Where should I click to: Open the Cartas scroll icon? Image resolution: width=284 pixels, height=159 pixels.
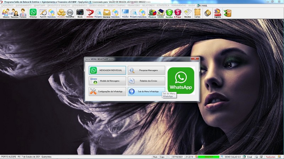197,13
